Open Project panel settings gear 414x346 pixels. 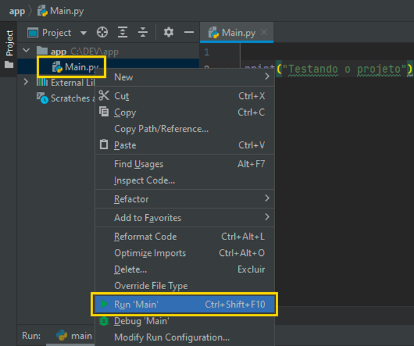169,32
